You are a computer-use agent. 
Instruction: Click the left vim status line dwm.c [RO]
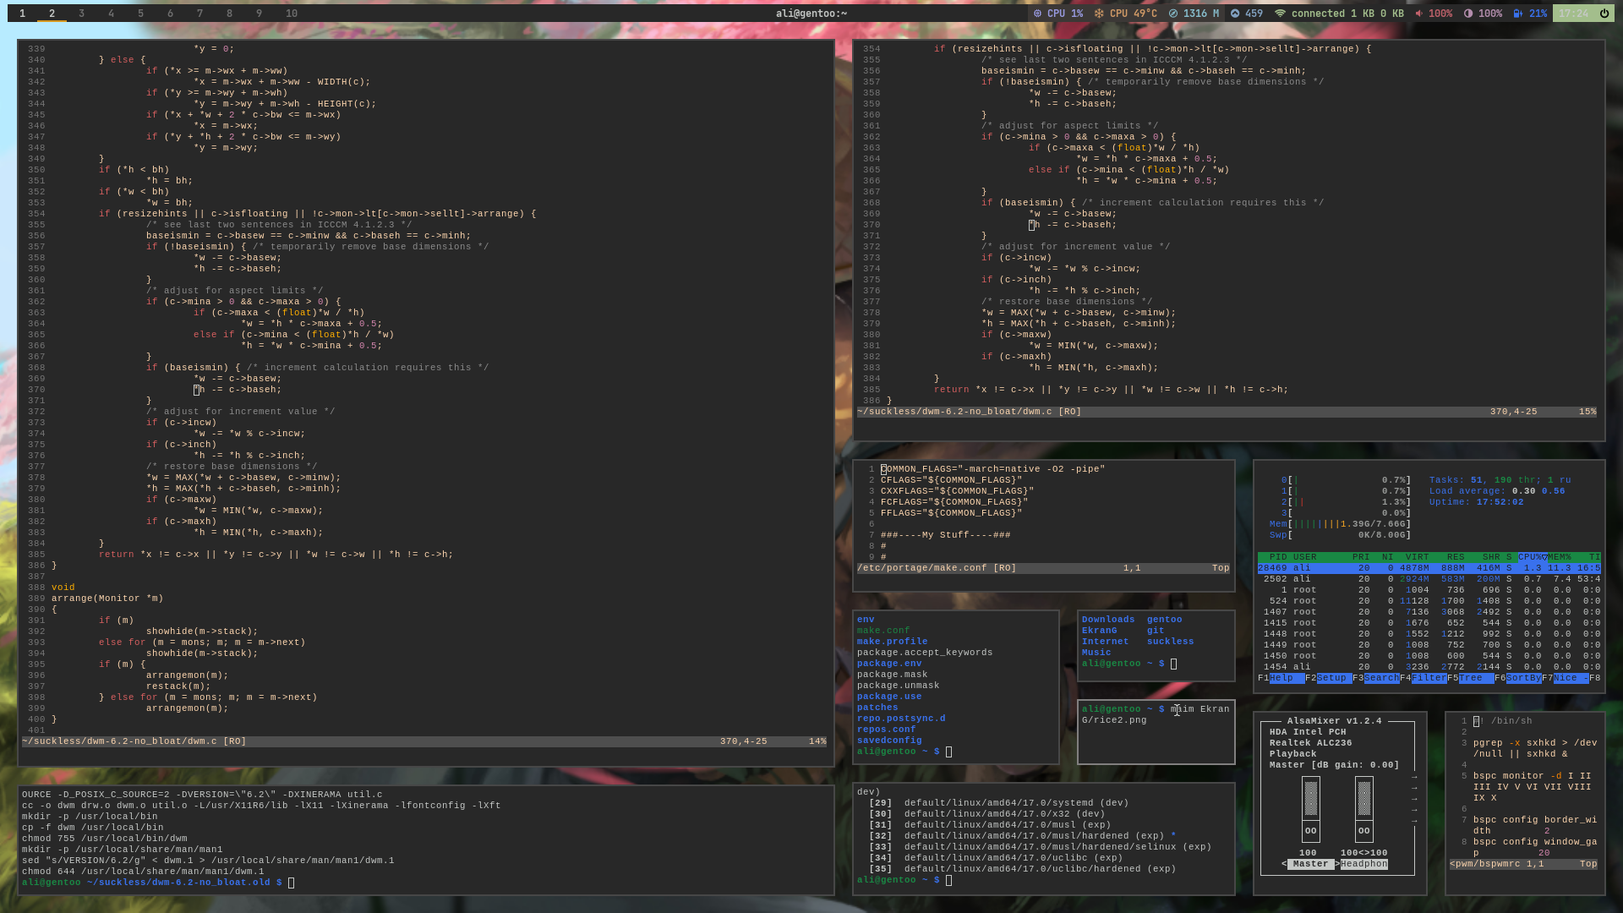[424, 741]
